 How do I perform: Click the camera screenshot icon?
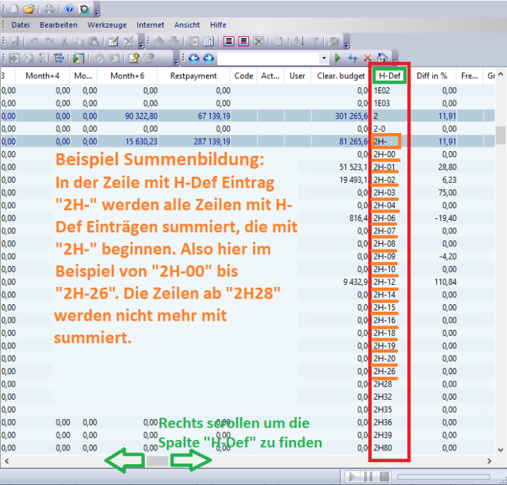click(x=84, y=9)
